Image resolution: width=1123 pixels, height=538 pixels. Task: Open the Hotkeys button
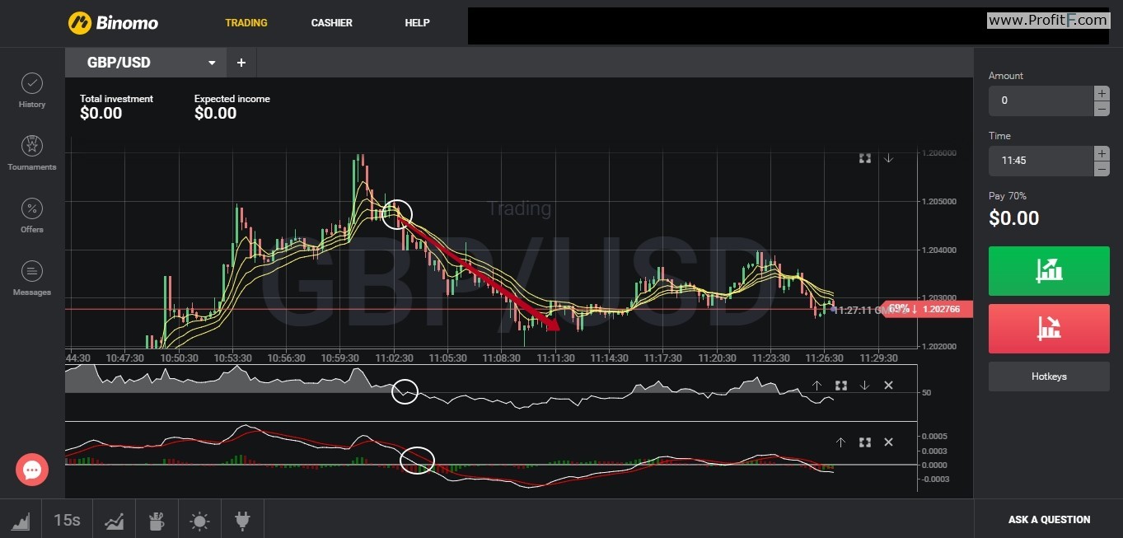click(x=1049, y=377)
